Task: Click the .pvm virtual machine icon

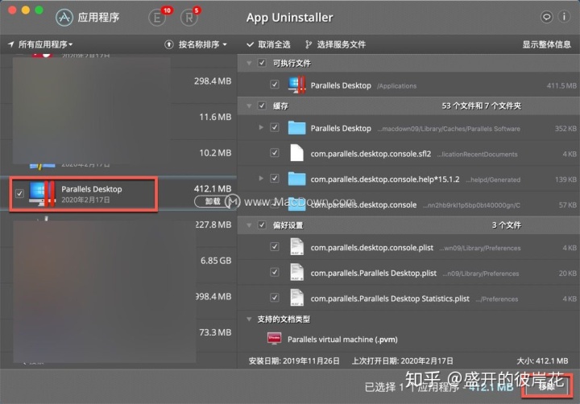Action: (x=274, y=339)
